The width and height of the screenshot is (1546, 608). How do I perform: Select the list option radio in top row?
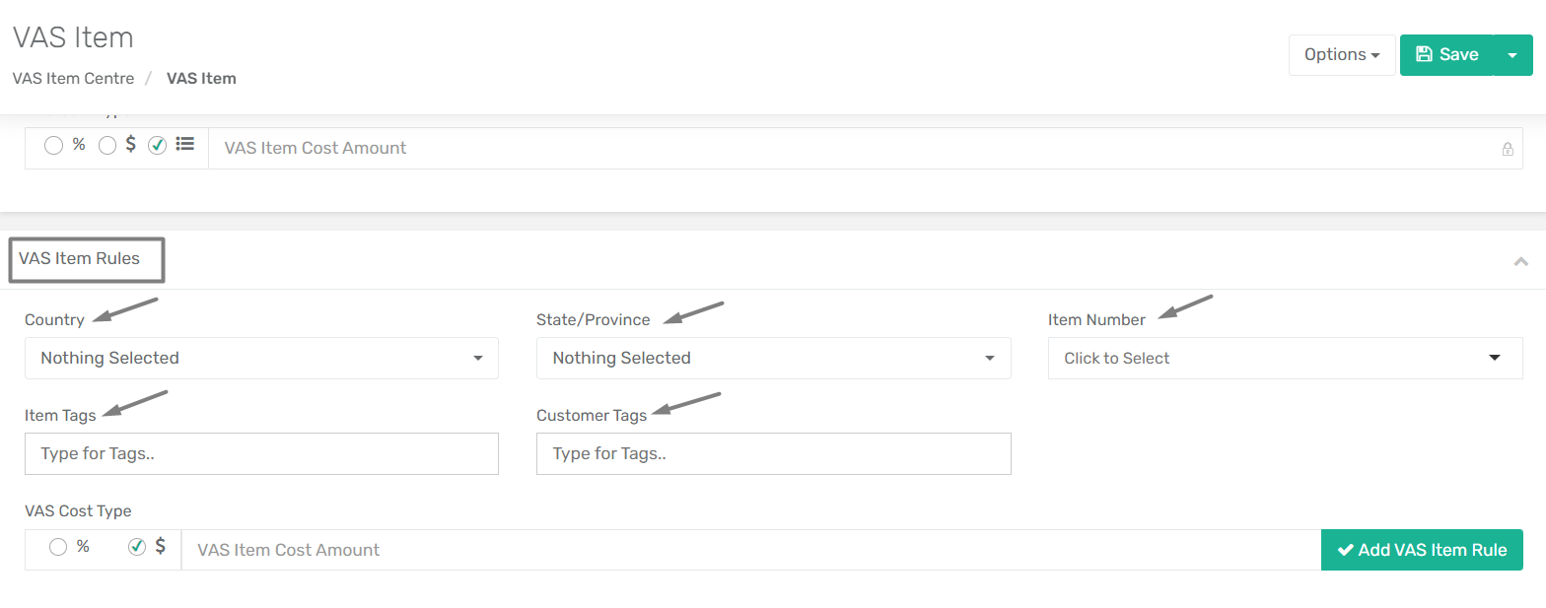click(157, 145)
